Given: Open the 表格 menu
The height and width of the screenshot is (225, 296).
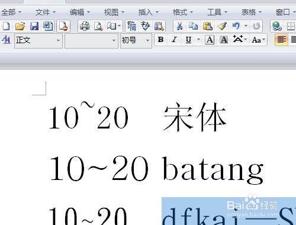Looking at the screenshot, I should pos(252,12).
